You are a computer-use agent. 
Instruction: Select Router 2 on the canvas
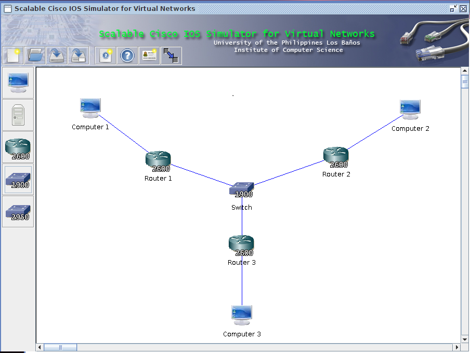tap(336, 155)
